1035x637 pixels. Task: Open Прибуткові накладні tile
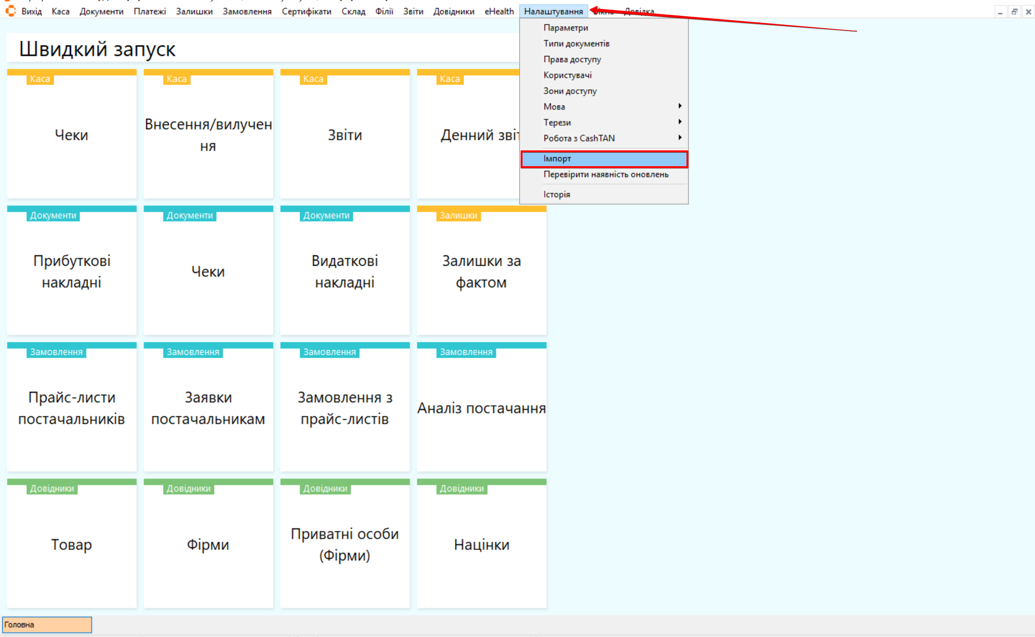[x=71, y=271]
